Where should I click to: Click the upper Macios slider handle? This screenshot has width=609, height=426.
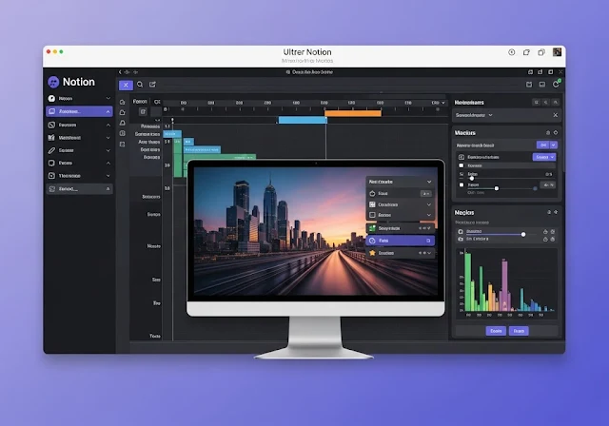click(472, 178)
